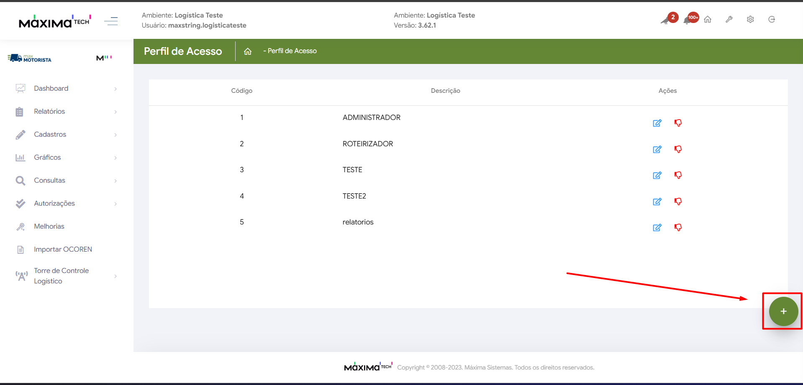Open the bell notifications showing 100+
The height and width of the screenshot is (385, 803).
pyautogui.click(x=687, y=20)
